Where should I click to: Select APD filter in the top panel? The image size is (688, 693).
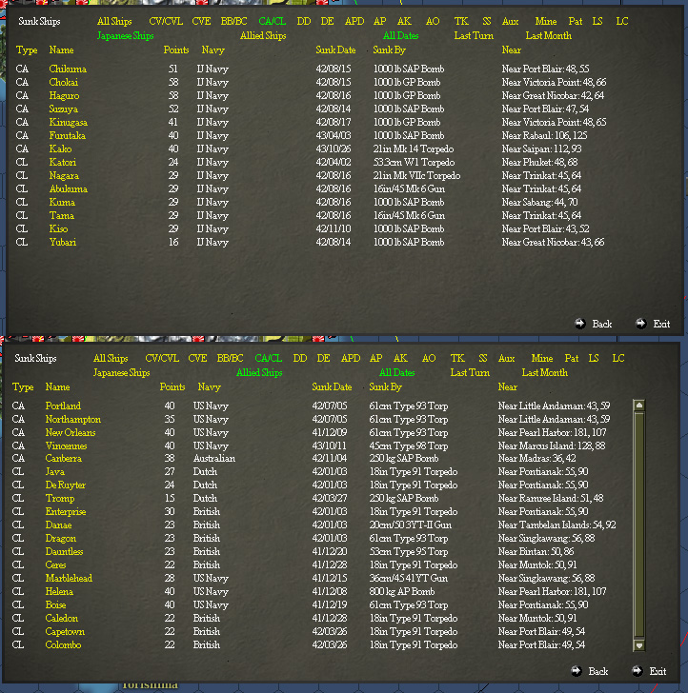point(354,21)
